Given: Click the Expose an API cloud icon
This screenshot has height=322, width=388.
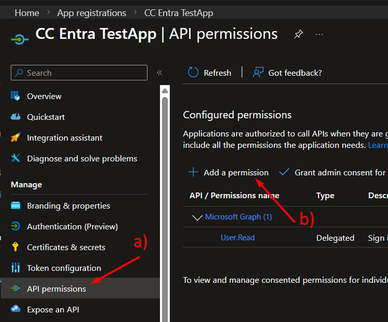Looking at the screenshot, I should tap(16, 310).
